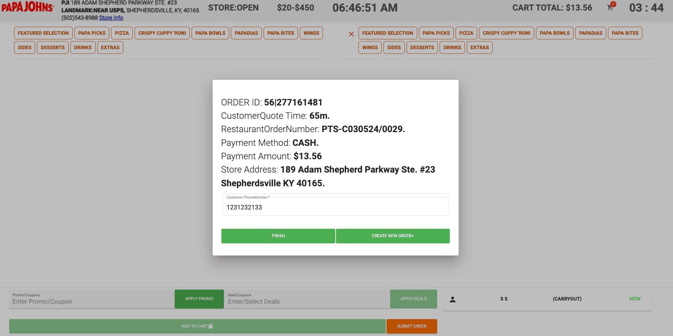Click the customer profile icon
Viewport: 673px width, 336px height.
click(x=453, y=299)
